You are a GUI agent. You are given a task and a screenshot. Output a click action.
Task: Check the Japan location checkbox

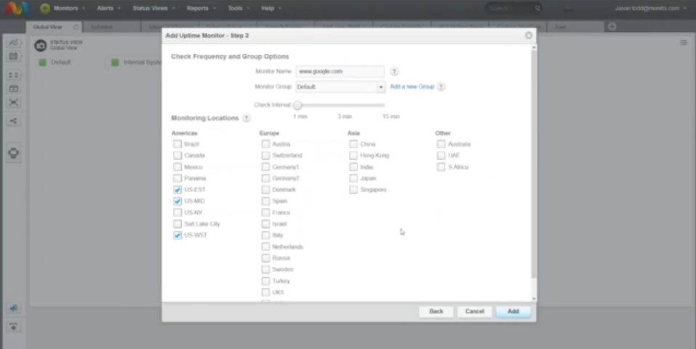pos(353,178)
